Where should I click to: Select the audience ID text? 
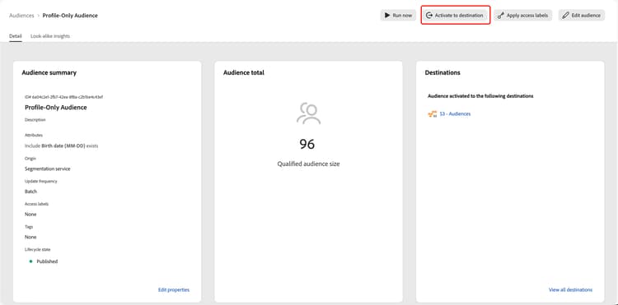click(x=63, y=97)
